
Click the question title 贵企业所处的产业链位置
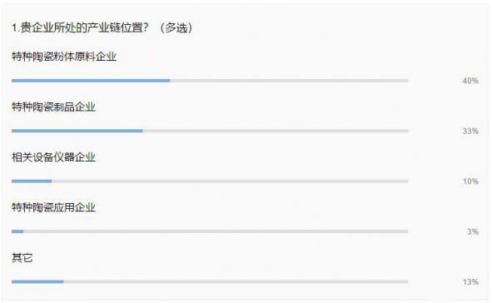[x=80, y=27]
